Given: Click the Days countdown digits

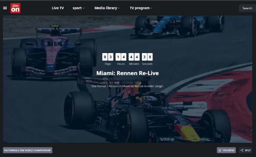Looking at the screenshot, I should pos(108,57).
